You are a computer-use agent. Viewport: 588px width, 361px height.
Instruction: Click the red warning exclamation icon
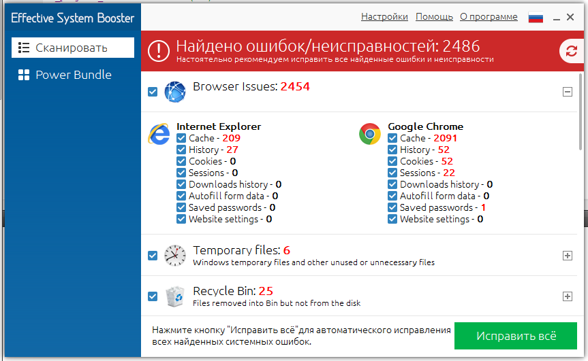[159, 50]
